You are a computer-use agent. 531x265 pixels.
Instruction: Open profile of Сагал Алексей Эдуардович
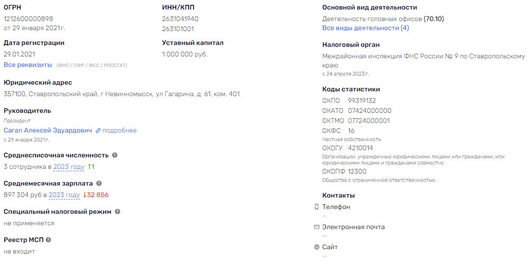(x=48, y=130)
